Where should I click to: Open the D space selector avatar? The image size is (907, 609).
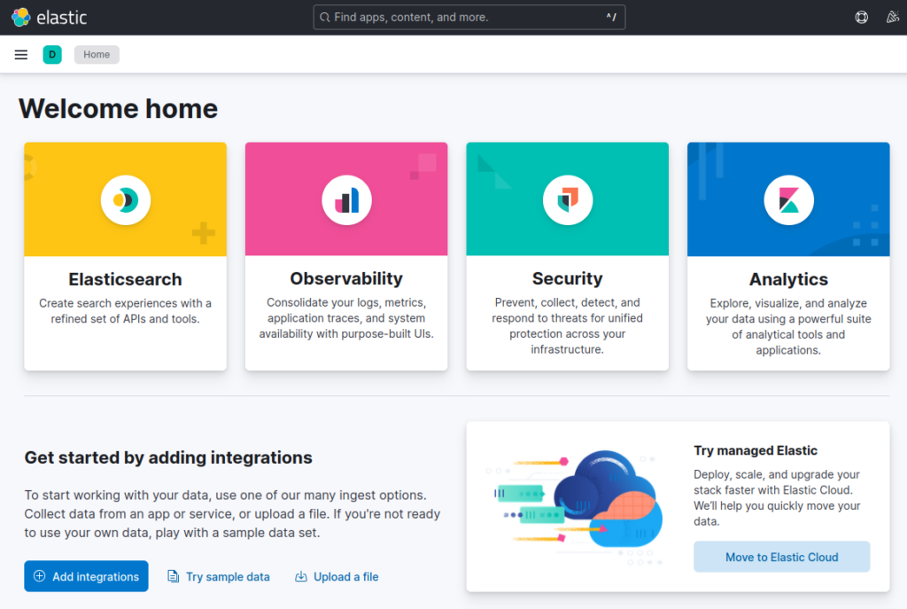click(x=52, y=54)
